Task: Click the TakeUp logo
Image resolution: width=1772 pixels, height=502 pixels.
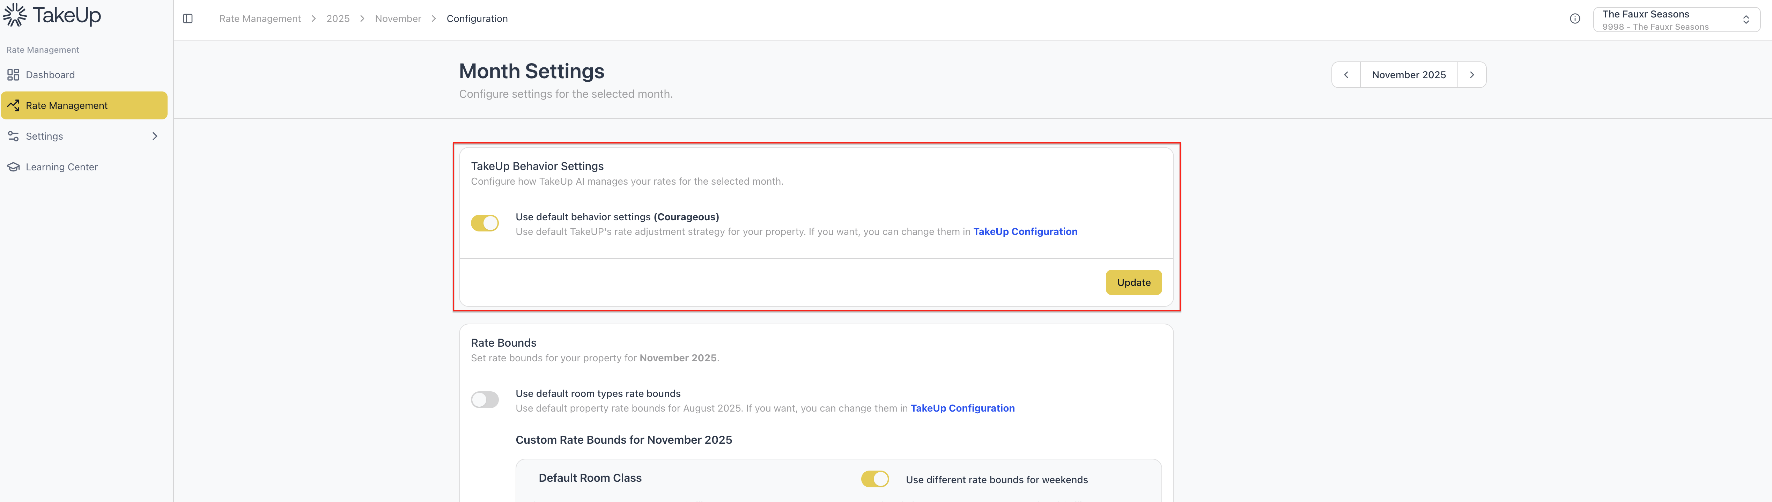Action: click(52, 15)
